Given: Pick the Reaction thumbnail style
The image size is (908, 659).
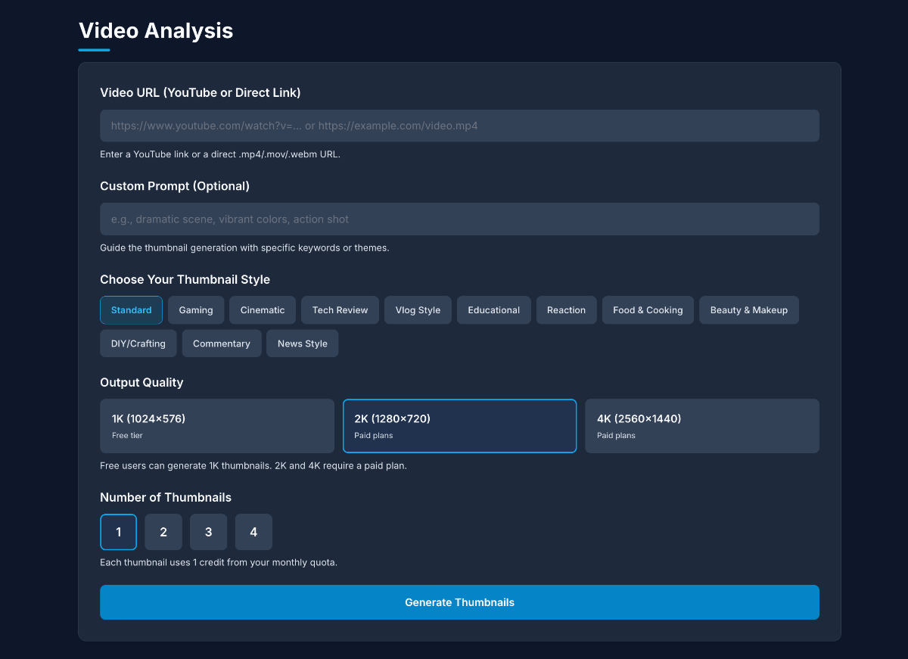Looking at the screenshot, I should point(566,310).
